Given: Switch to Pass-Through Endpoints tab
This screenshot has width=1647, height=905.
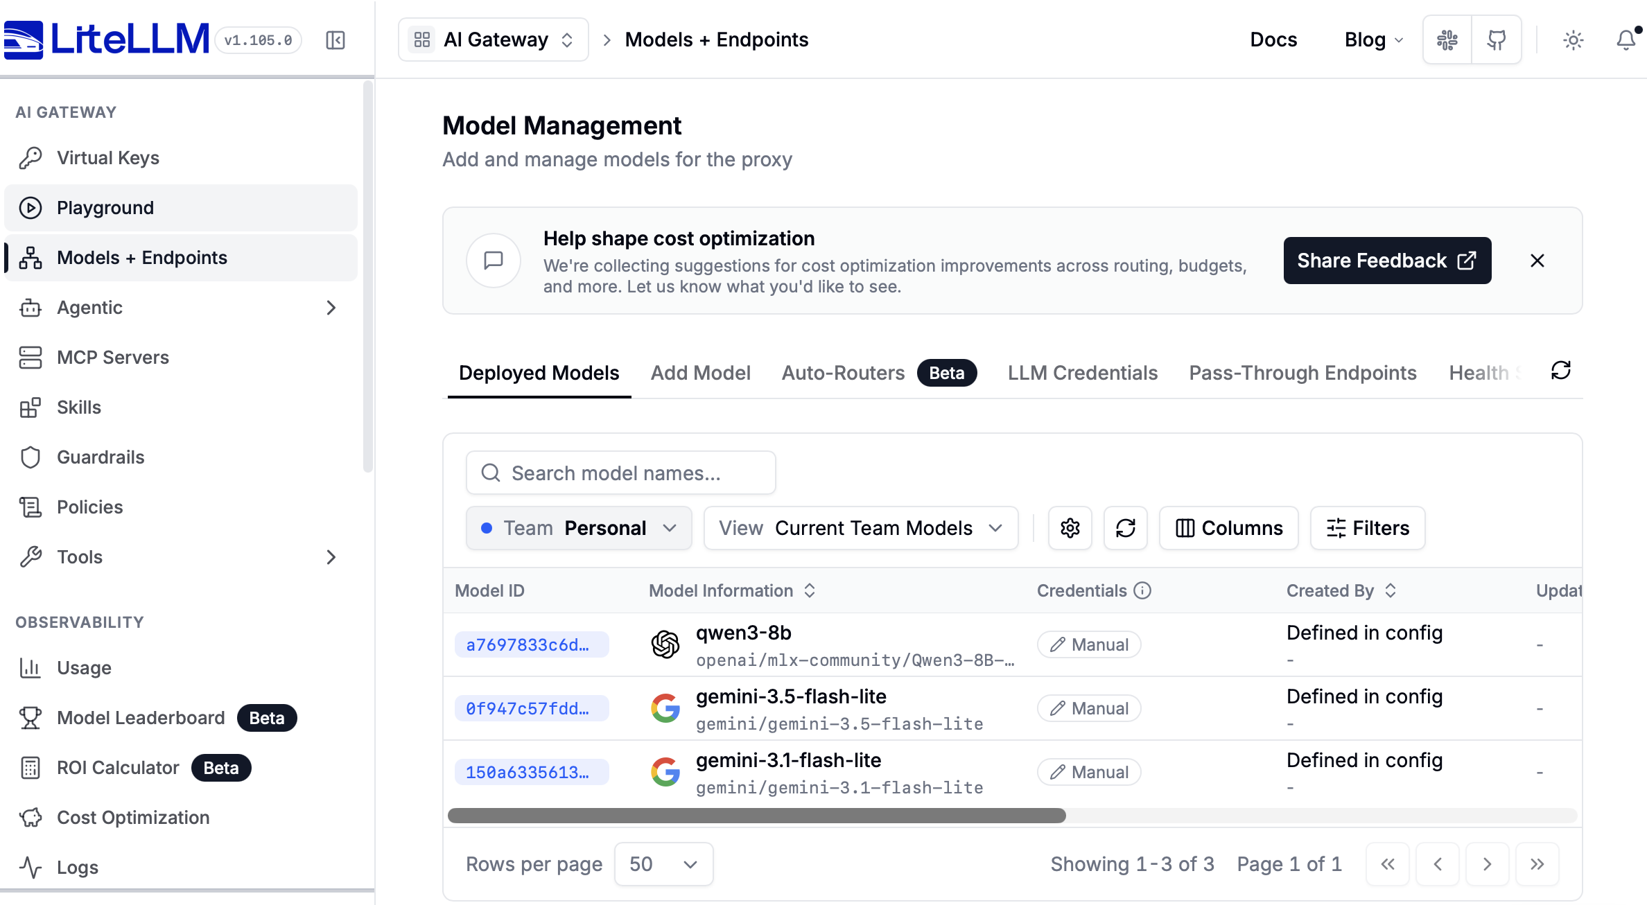Looking at the screenshot, I should coord(1302,373).
